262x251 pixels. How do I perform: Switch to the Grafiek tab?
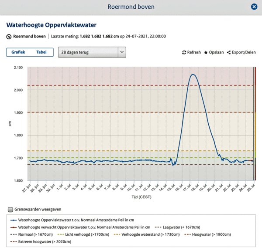[x=18, y=52]
